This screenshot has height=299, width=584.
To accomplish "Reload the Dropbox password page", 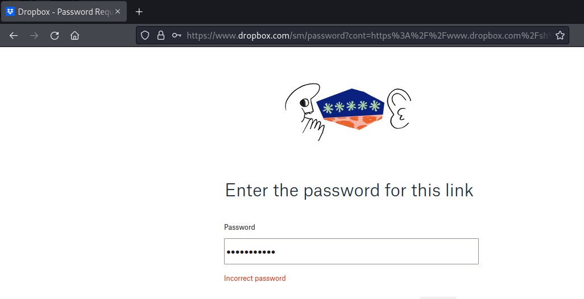I will (x=55, y=36).
